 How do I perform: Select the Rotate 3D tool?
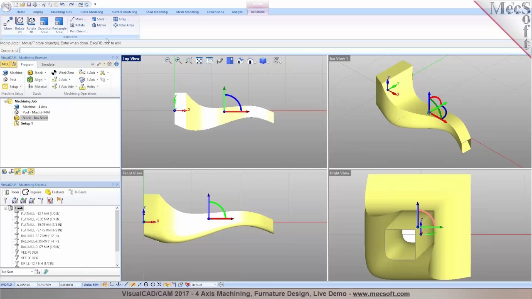point(31,25)
